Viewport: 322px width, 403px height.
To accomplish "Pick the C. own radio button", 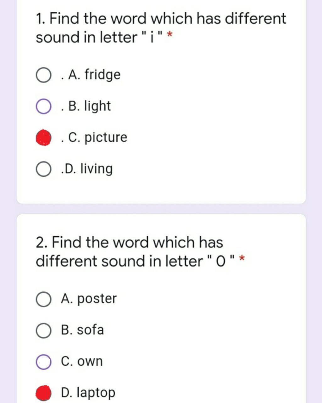I will tap(43, 362).
